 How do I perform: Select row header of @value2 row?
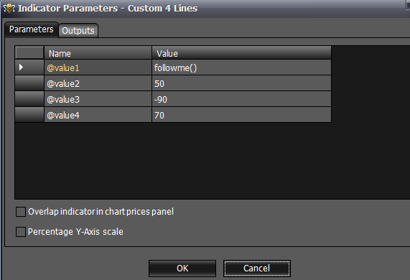pyautogui.click(x=29, y=83)
